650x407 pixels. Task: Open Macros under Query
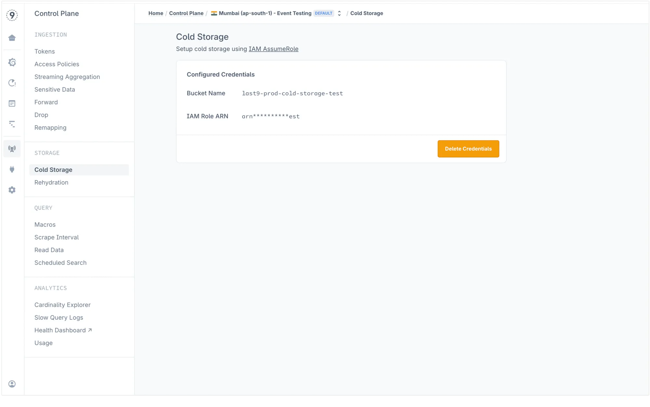(45, 224)
